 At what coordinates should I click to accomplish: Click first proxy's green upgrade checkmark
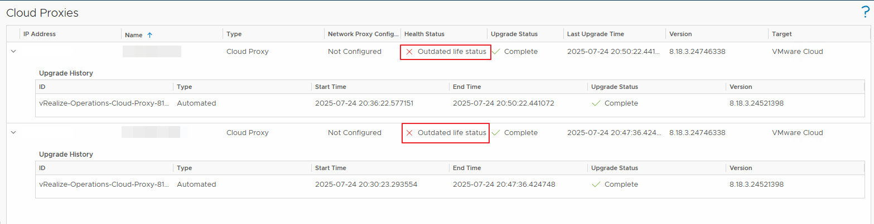(x=496, y=52)
